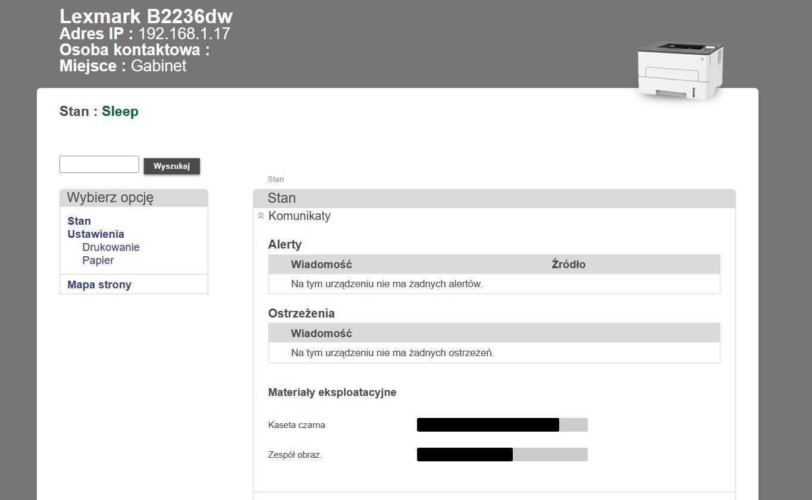This screenshot has width=812, height=500.
Task: Click the Lexmark B2236dw title
Action: (146, 16)
